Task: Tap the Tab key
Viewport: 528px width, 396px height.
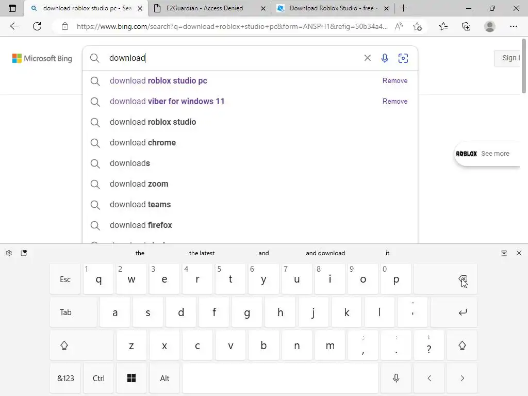Action: click(73, 312)
